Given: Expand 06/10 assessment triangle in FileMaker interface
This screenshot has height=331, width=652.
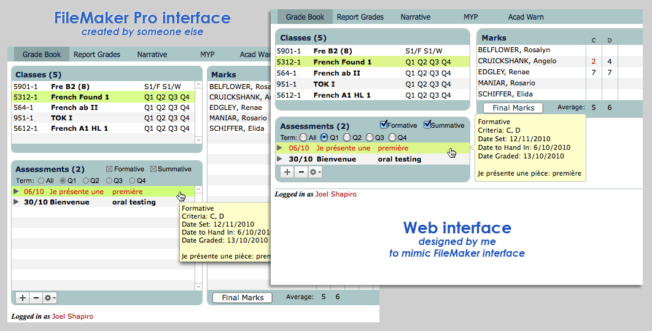Looking at the screenshot, I should point(16,191).
